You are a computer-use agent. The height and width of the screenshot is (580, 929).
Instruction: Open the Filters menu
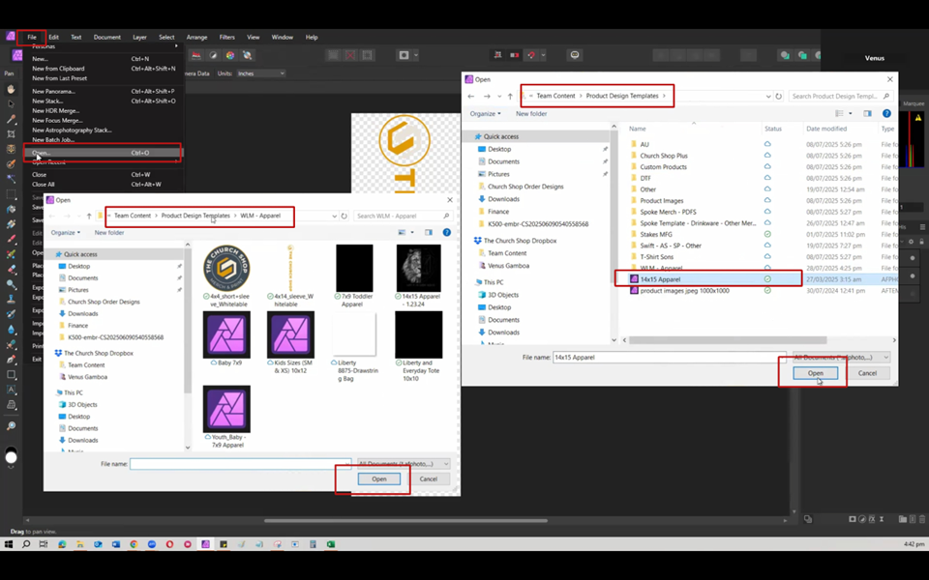coord(226,37)
